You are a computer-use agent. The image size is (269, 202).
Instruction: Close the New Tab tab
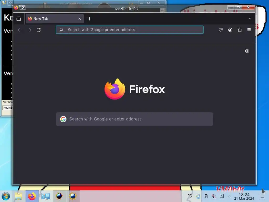(79, 19)
